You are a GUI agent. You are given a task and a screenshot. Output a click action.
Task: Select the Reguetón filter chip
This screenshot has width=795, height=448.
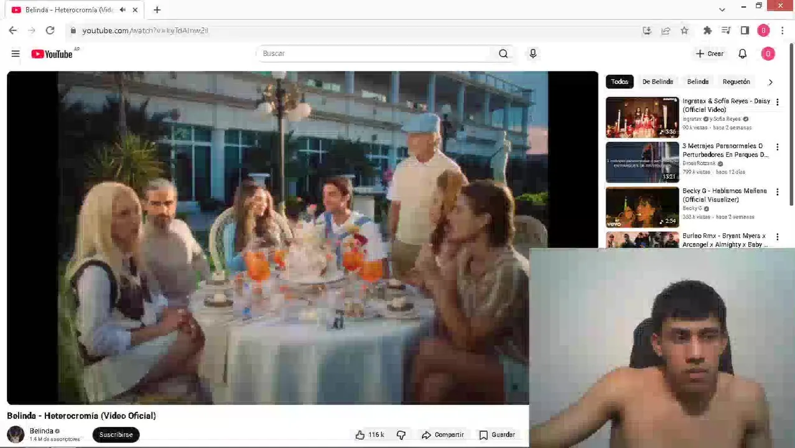point(736,82)
